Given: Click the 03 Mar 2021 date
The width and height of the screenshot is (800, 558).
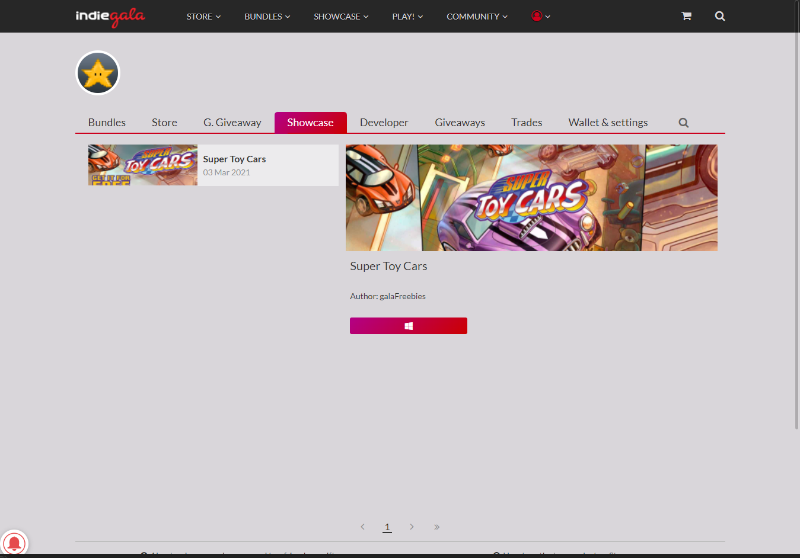Looking at the screenshot, I should pyautogui.click(x=227, y=172).
